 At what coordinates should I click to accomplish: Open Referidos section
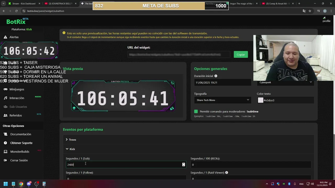[x=16, y=115]
